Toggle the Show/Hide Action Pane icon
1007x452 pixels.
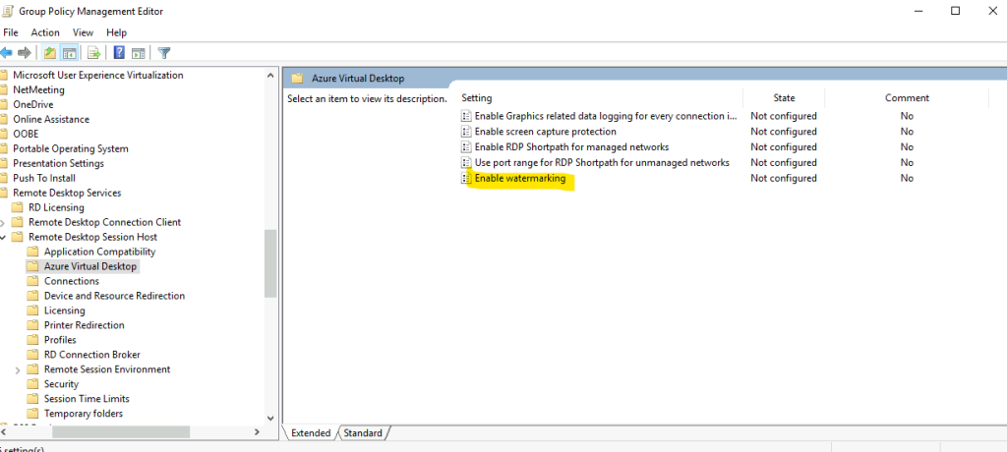[139, 53]
